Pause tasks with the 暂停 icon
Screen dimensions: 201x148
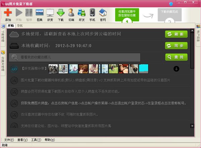coord(29,12)
